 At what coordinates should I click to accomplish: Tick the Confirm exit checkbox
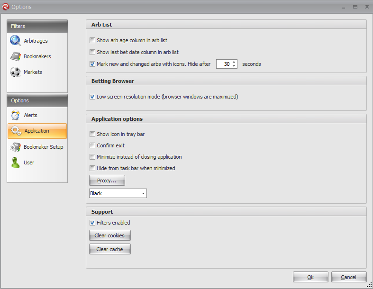(92, 145)
